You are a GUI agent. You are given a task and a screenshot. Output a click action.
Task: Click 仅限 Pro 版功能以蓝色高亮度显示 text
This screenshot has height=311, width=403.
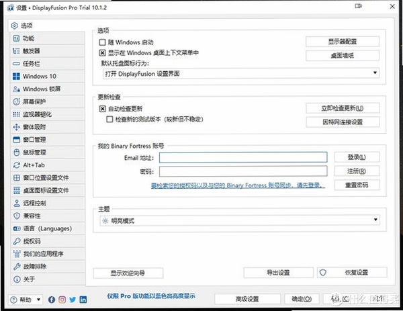pos(151,296)
